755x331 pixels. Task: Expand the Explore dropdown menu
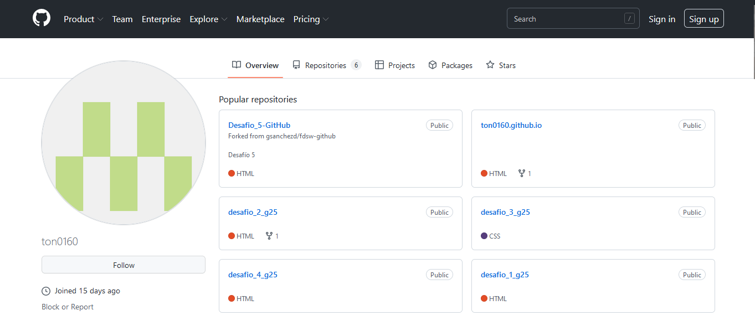tap(208, 19)
